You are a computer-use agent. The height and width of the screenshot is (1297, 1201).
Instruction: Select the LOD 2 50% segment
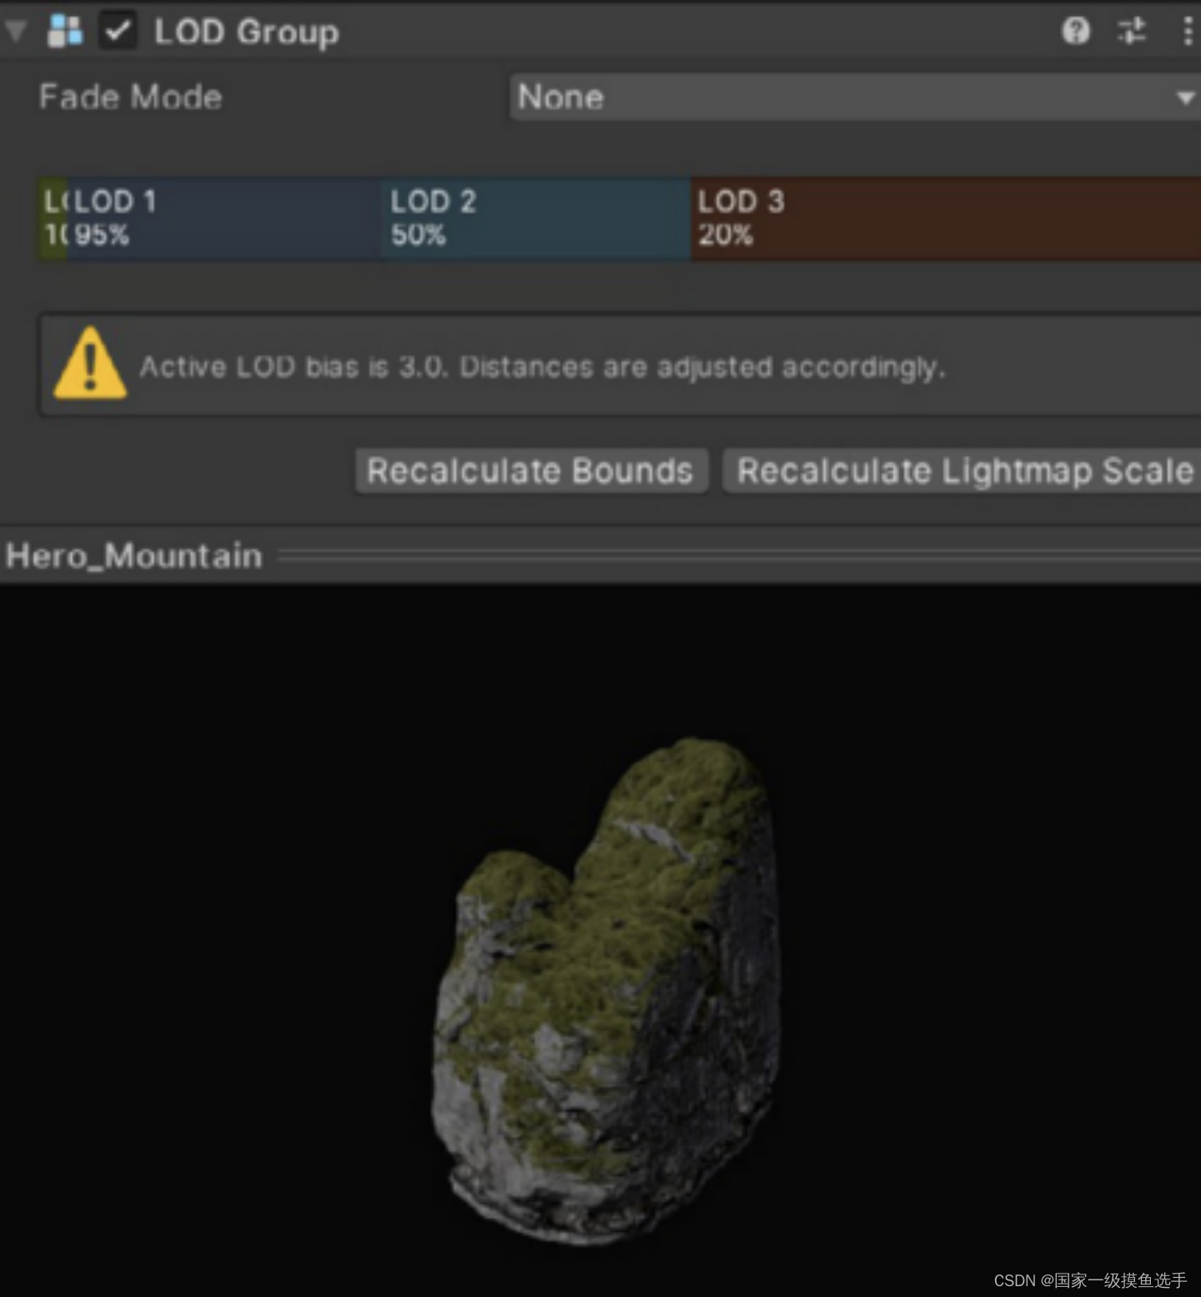537,219
